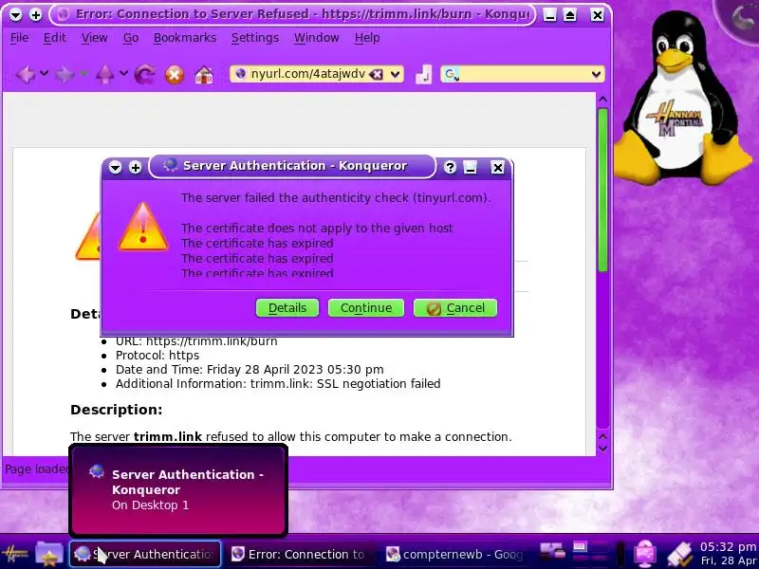Open the Edit menu
The height and width of the screenshot is (569, 759).
(55, 38)
